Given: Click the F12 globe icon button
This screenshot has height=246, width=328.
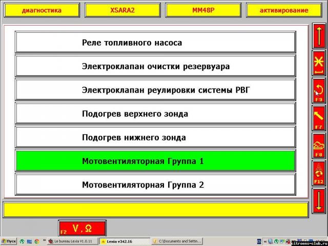Looking at the screenshot, I should coord(319,173).
